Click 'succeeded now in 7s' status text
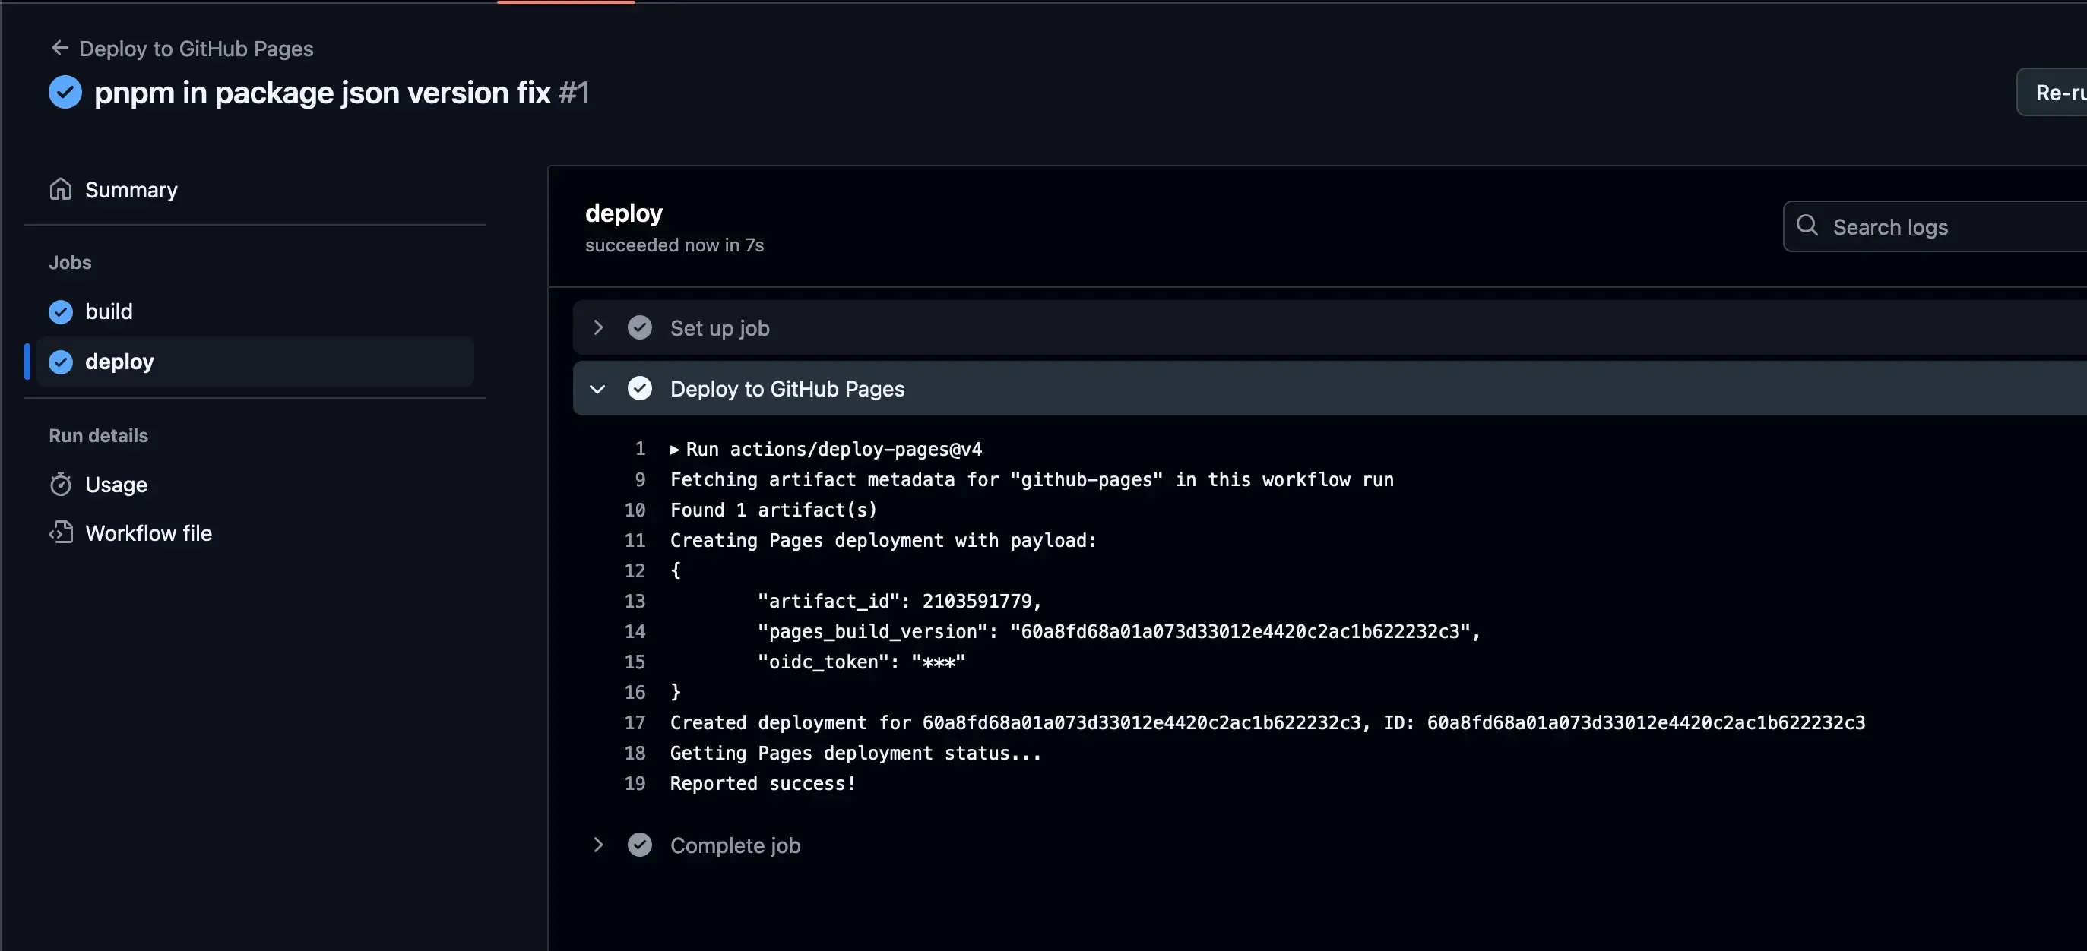The height and width of the screenshot is (951, 2087). pyautogui.click(x=674, y=245)
